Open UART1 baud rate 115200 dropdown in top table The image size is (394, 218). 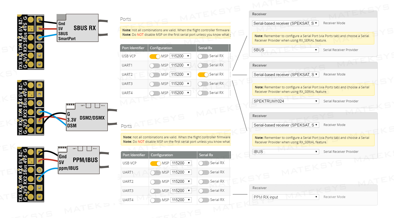point(180,65)
